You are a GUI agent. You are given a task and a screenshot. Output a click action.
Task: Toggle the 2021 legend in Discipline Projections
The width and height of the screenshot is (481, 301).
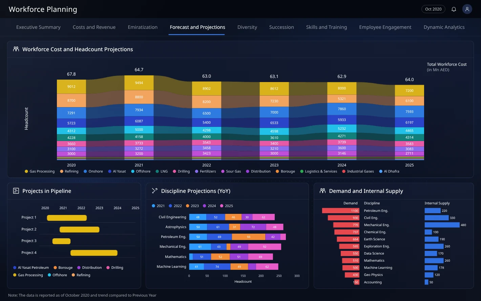click(x=158, y=206)
